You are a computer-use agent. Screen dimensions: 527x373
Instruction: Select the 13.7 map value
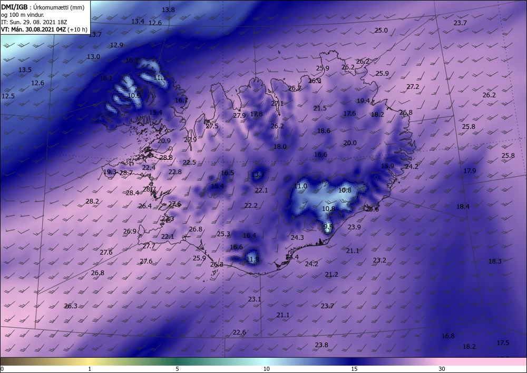[95, 34]
